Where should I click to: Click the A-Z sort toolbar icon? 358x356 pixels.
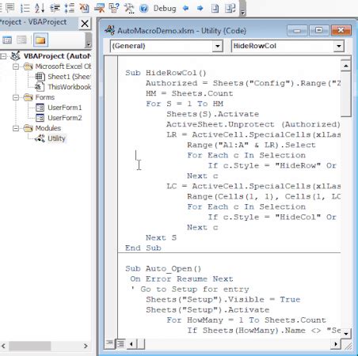coord(40,8)
